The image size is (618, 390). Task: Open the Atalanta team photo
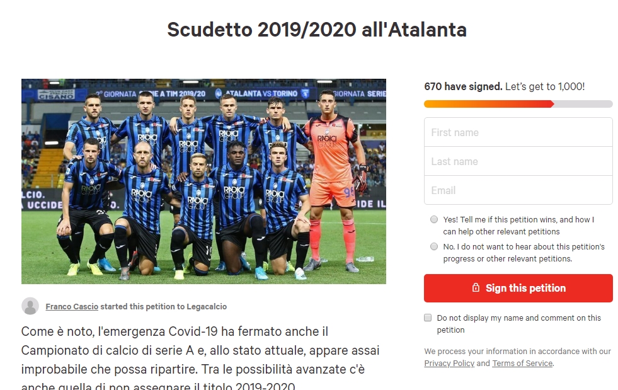[x=203, y=181]
